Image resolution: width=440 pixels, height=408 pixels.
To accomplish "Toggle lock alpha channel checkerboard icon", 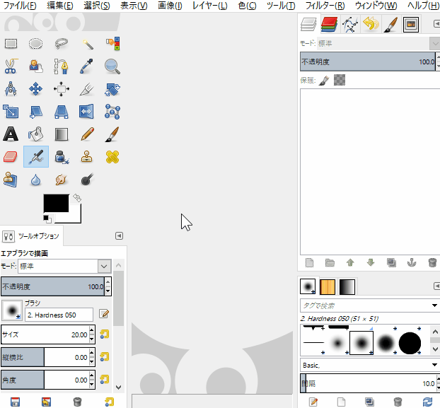I will coord(340,80).
